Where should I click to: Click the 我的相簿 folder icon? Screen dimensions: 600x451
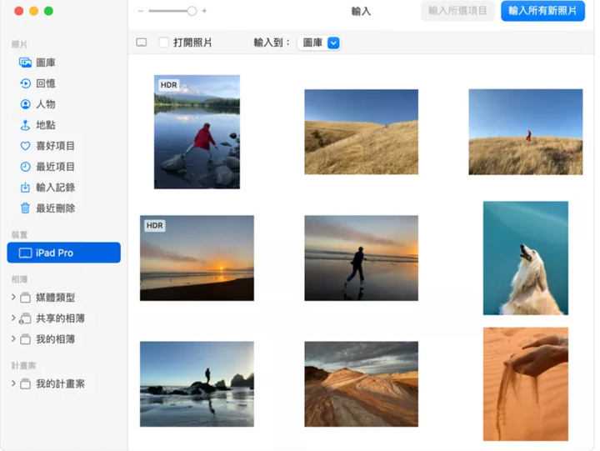(25, 339)
